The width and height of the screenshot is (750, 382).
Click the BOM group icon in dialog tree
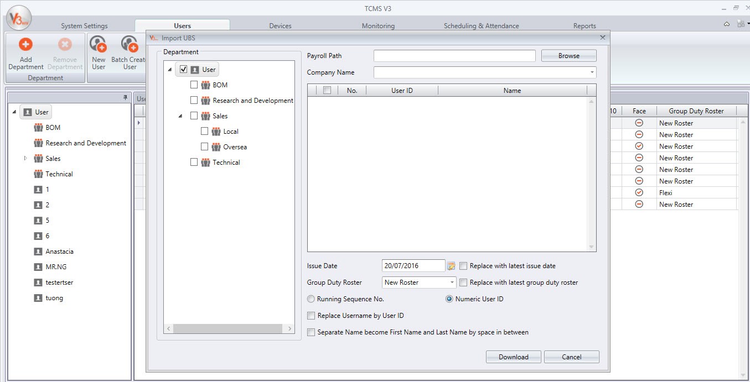(x=205, y=85)
